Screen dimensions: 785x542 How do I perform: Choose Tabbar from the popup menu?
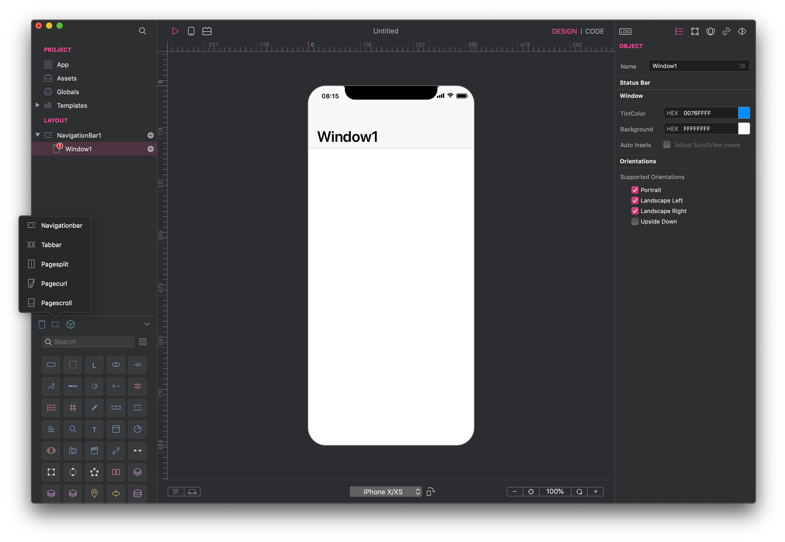[x=51, y=245]
